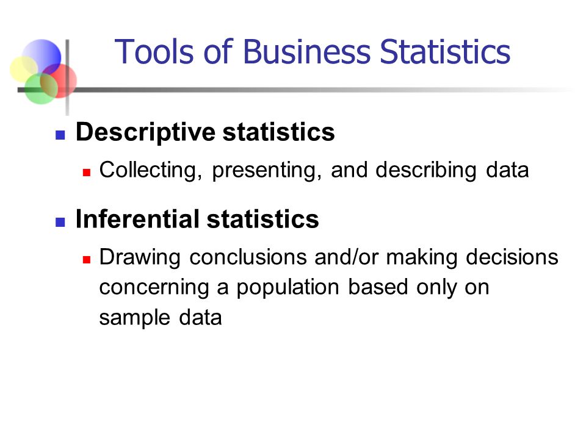Select the red circle in the logo

(x=59, y=81)
